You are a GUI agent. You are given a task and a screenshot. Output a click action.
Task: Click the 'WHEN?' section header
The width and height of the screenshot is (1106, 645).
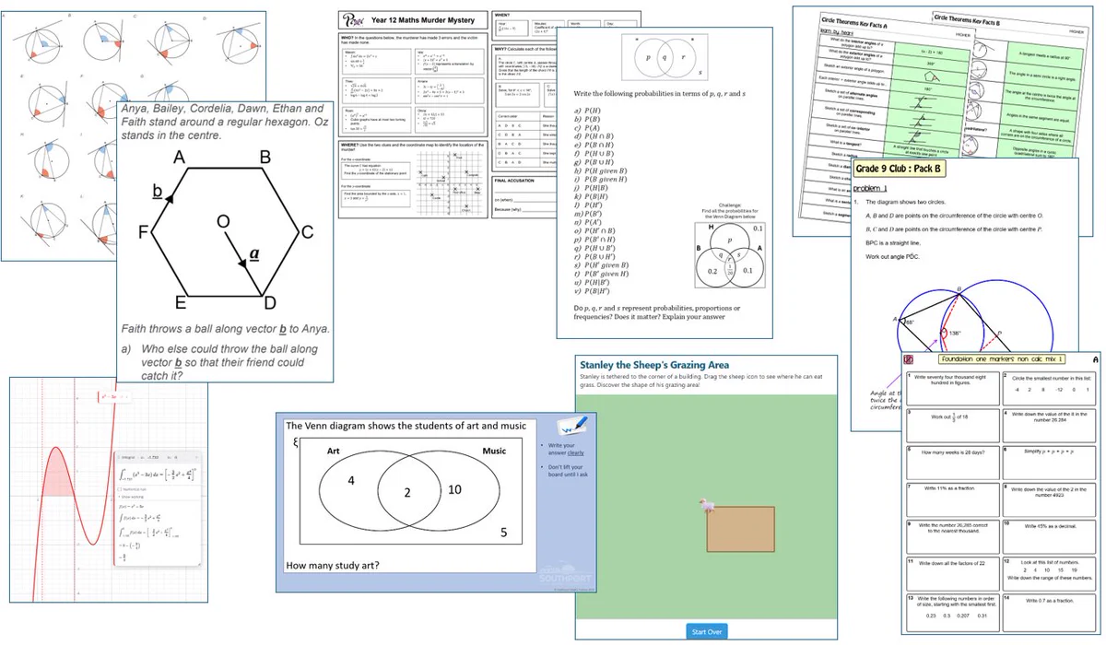tap(503, 16)
